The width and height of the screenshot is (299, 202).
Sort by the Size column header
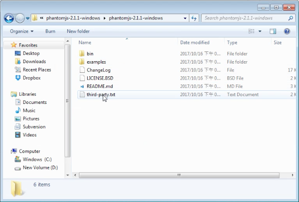(x=278, y=42)
